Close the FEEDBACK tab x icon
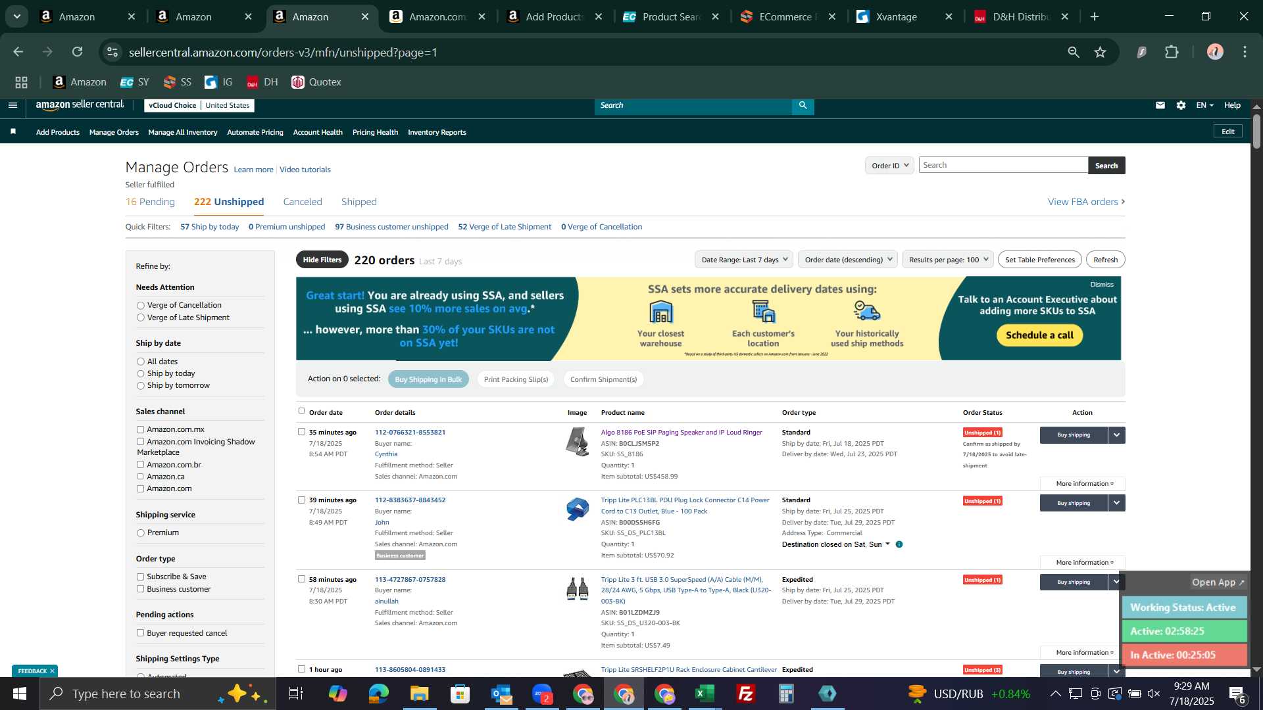Screen dimensions: 1263x710 [x=52, y=671]
